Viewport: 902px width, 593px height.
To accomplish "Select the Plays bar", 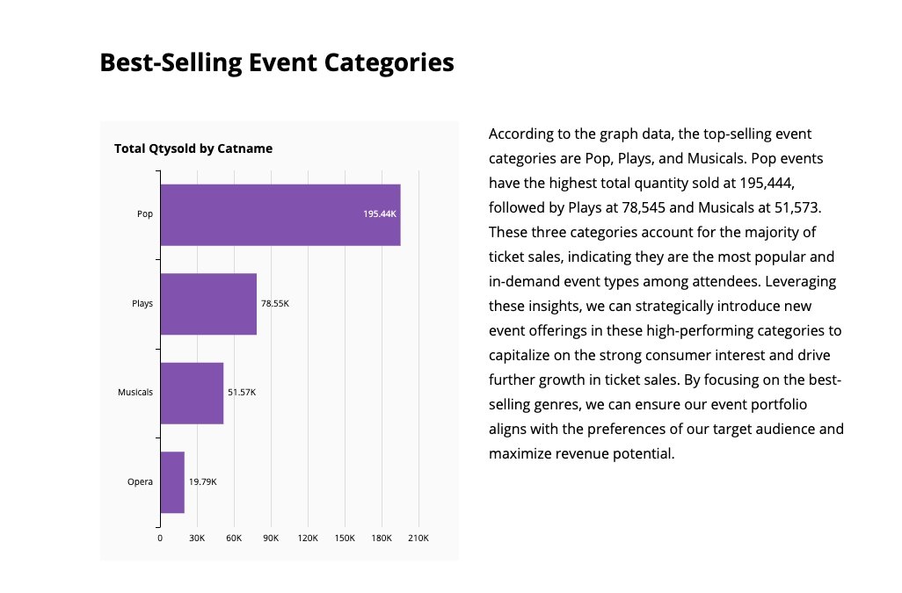I will coord(208,304).
